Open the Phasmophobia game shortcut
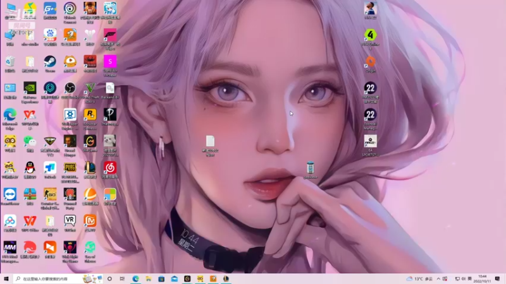This screenshot has height=284, width=506. [x=110, y=117]
